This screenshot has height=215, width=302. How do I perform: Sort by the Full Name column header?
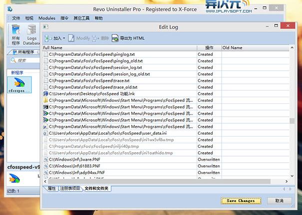[x=119, y=48]
